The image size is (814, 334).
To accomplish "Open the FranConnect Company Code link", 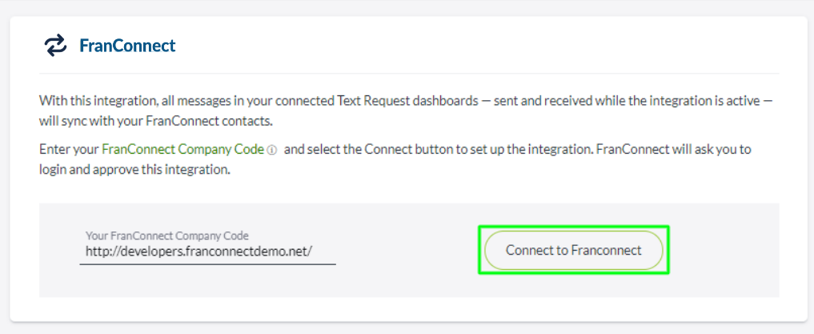I will click(182, 149).
